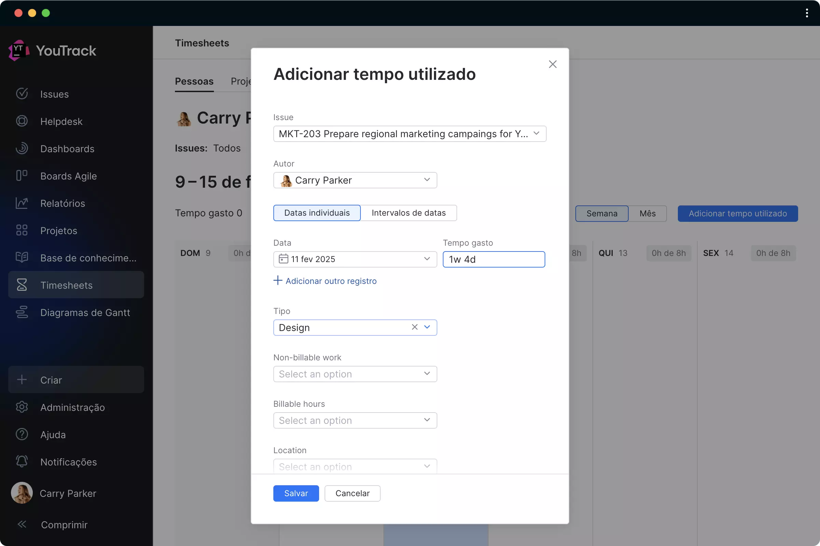Clear the Design type with X icon

(414, 327)
